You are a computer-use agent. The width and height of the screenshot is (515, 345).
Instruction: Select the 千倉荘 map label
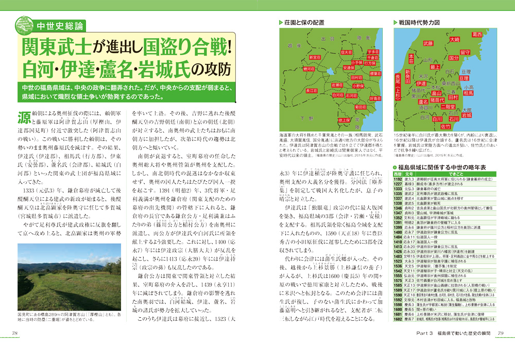pyautogui.click(x=373, y=58)
